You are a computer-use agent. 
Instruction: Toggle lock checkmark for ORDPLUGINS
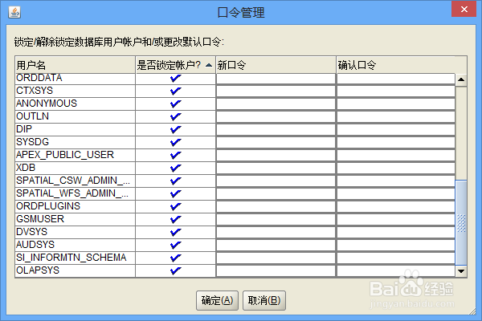[x=175, y=207]
